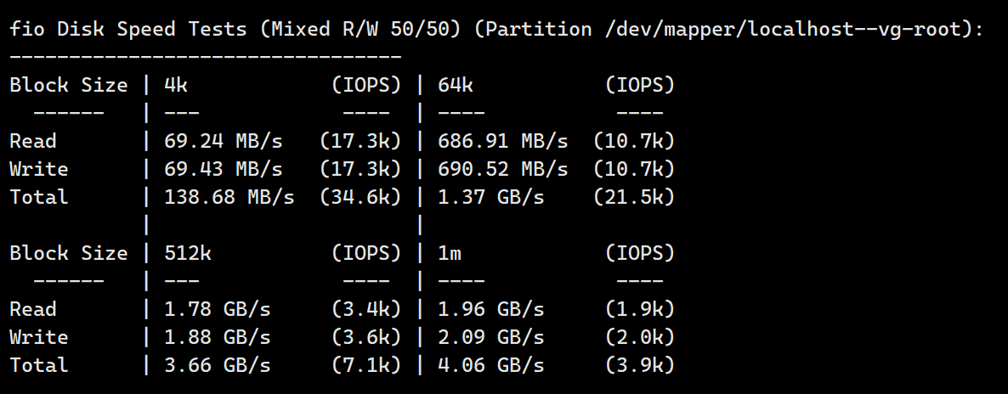Click the 1m read speed 1.96 GB/s

tap(491, 310)
